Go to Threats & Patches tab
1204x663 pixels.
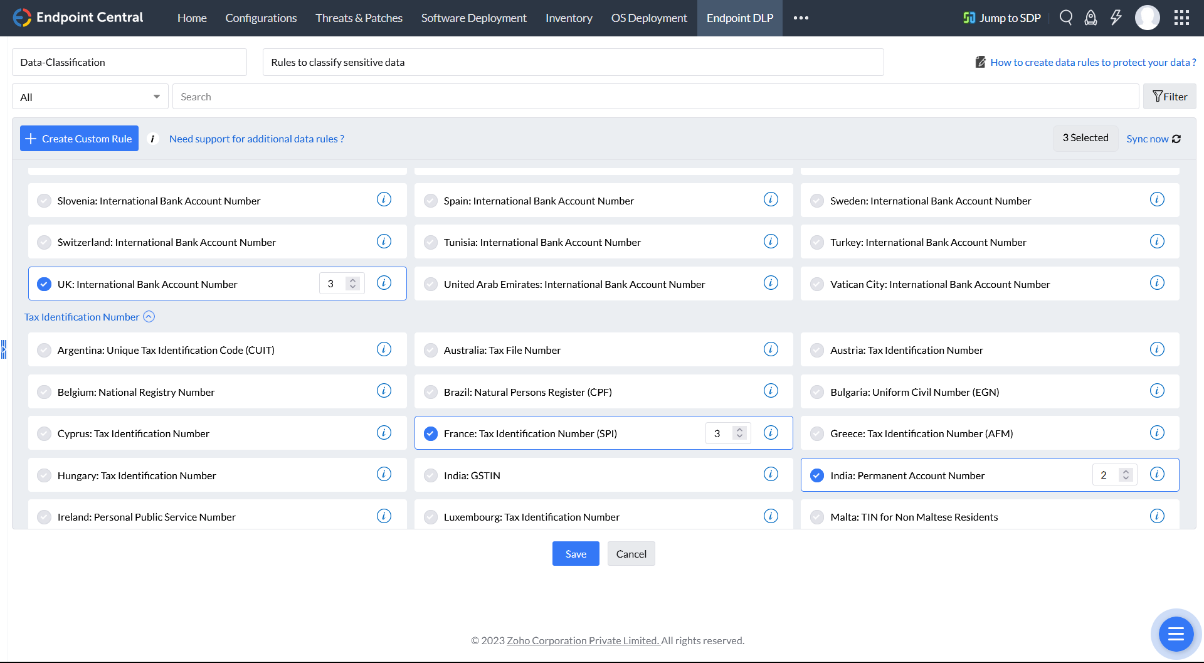[x=359, y=18]
